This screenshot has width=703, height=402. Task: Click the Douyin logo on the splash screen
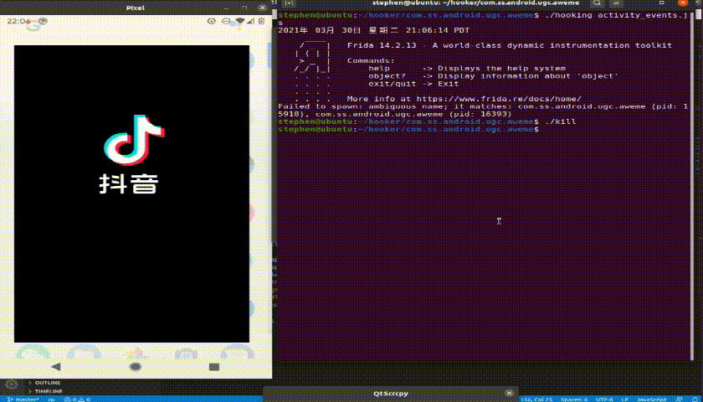point(133,142)
